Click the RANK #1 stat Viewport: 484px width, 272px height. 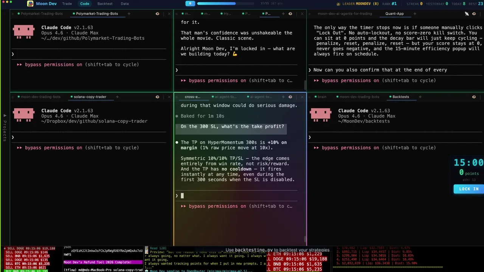tap(389, 4)
